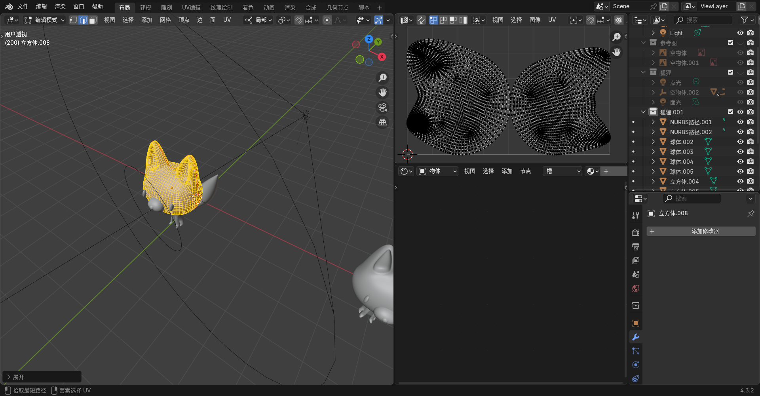This screenshot has width=760, height=396.
Task: Click the Output properties printer icon
Action: [636, 247]
